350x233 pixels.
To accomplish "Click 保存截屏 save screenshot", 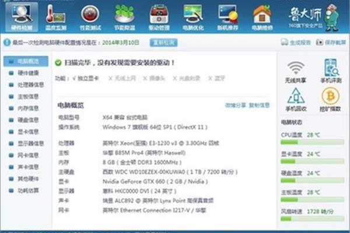I will pos(331,43).
